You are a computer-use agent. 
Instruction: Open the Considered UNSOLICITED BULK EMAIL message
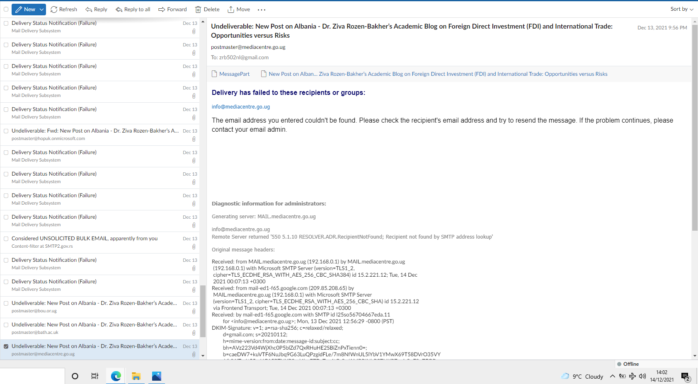tap(100, 242)
